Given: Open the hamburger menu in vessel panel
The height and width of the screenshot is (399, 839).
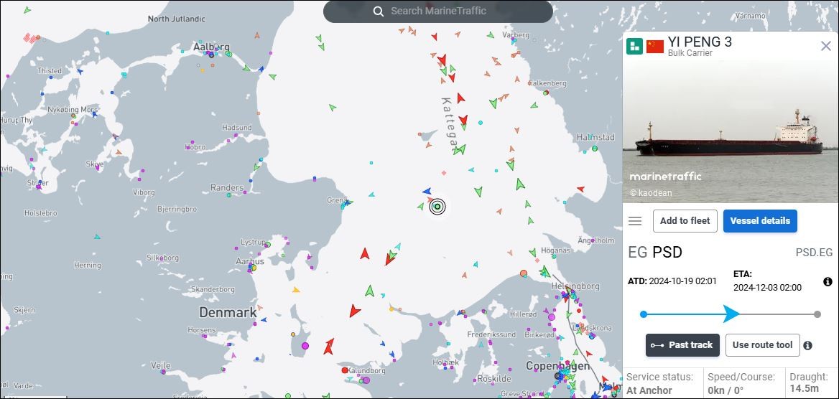Looking at the screenshot, I should pos(635,221).
